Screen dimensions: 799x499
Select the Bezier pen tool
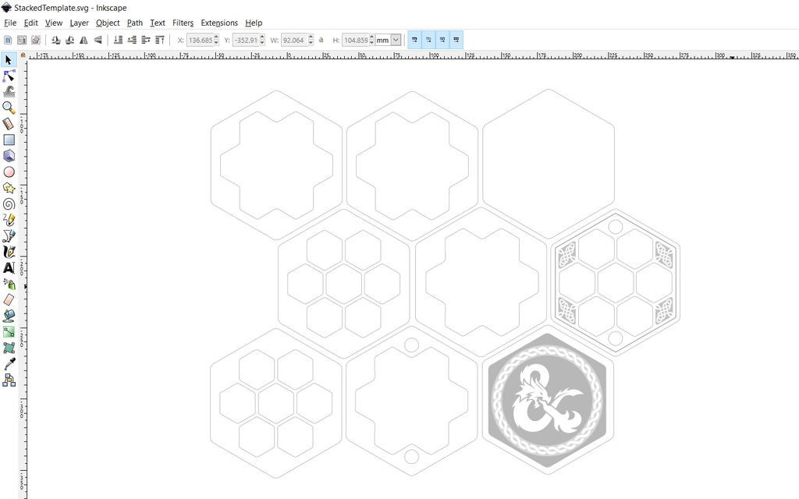tap(9, 235)
